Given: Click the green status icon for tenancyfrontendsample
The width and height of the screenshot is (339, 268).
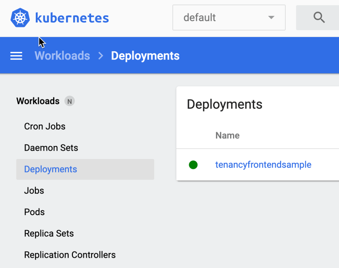Looking at the screenshot, I should [x=193, y=165].
